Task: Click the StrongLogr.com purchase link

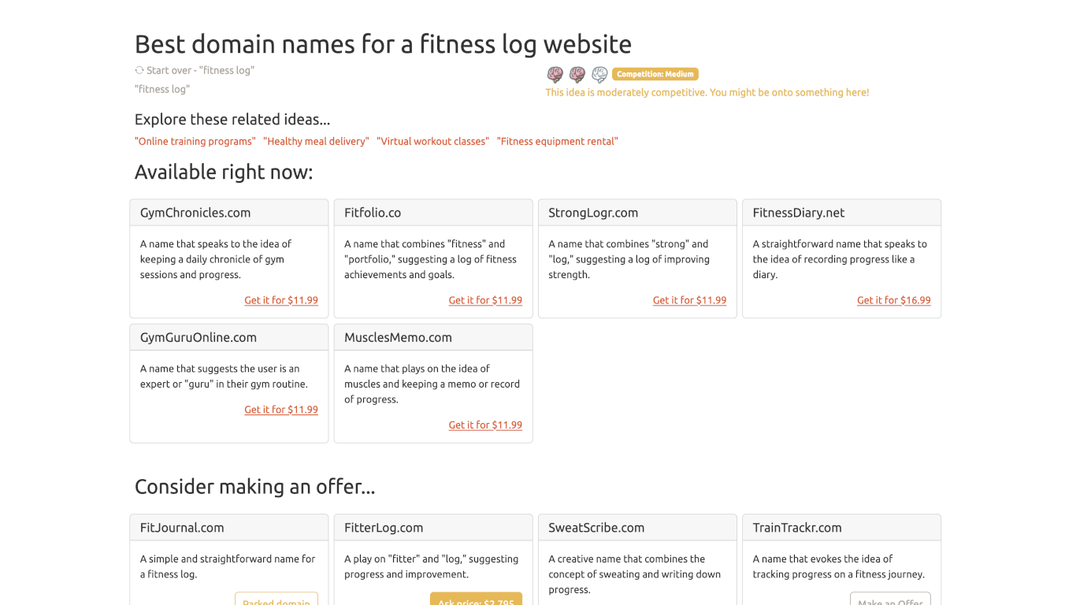Action: (689, 300)
